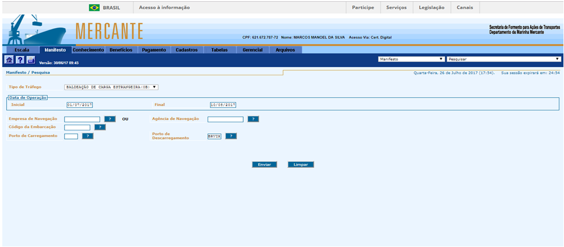The image size is (564, 247).
Task: Open the Manifesto selector dropdown at top right
Action: click(x=410, y=59)
